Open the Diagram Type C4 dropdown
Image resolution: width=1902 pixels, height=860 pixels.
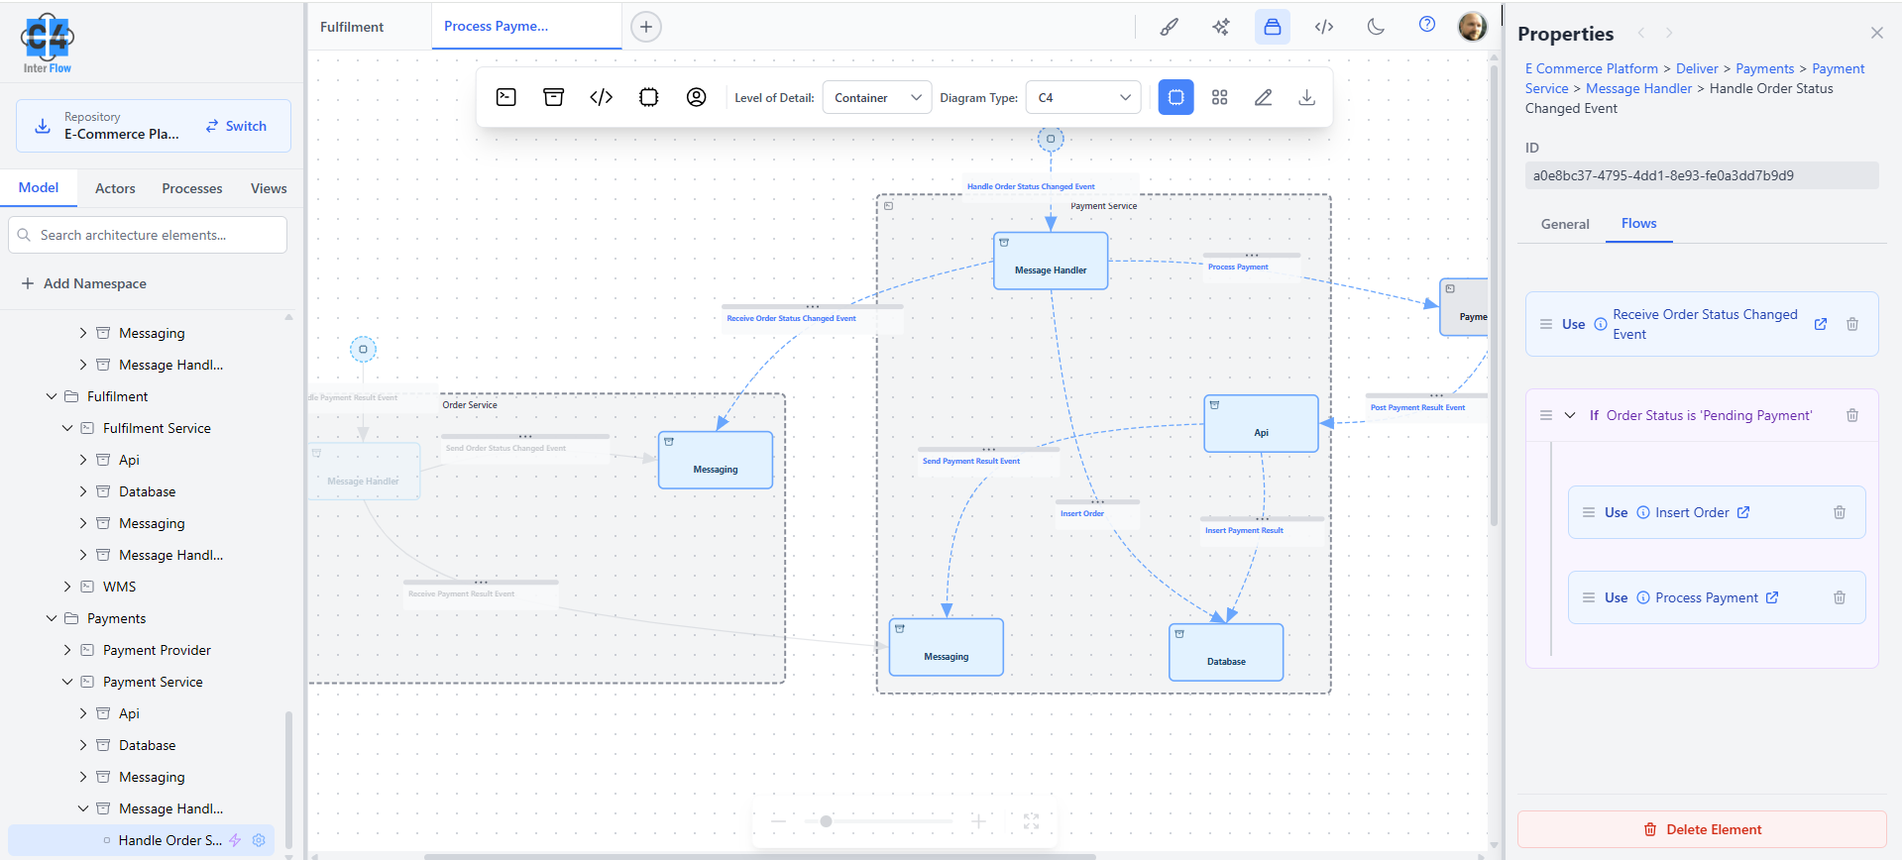(x=1083, y=97)
